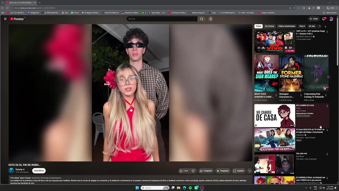Open the Edge Copilot Chat button
Image resolution: width=339 pixels, height=191 pixels.
coord(331,8)
